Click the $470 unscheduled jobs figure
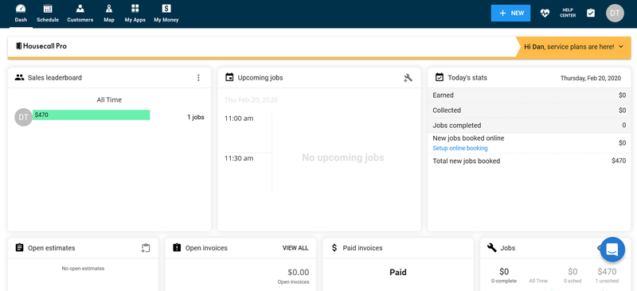 coord(607,272)
